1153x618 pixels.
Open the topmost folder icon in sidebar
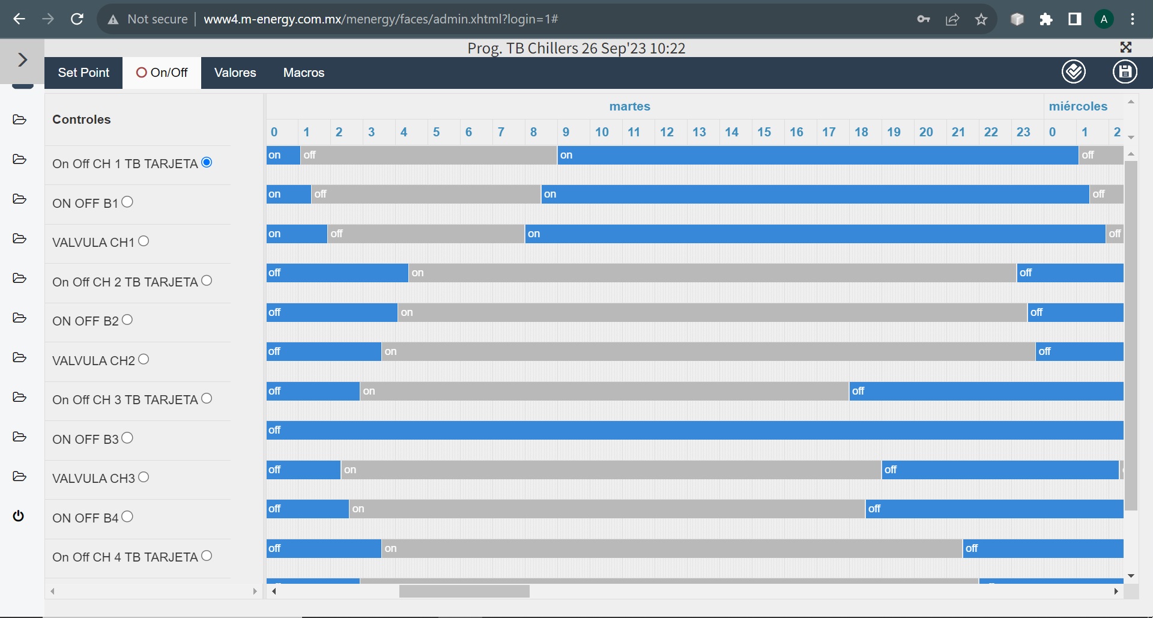(19, 120)
